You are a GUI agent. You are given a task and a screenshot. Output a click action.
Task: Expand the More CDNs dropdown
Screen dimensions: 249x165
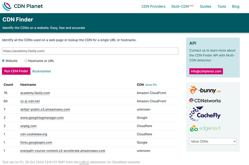[213, 141]
